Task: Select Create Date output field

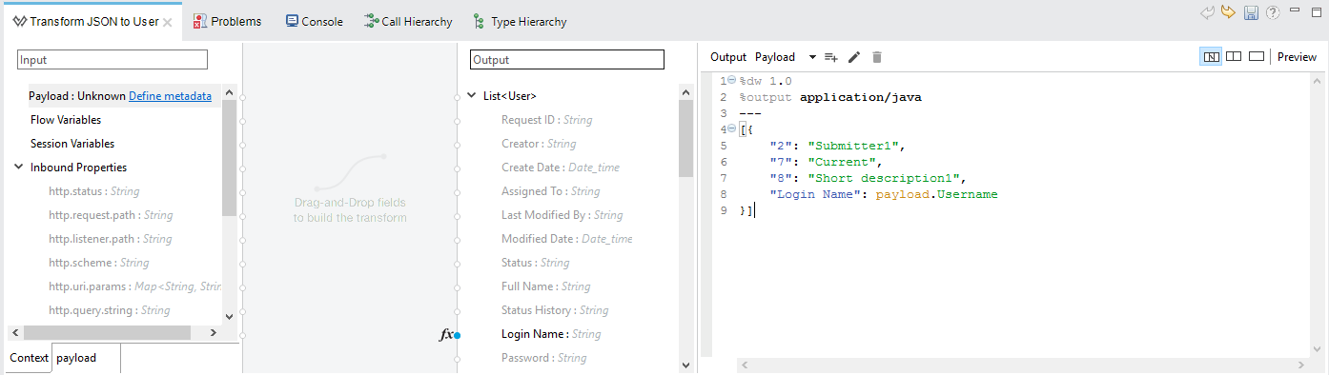Action: tap(561, 168)
